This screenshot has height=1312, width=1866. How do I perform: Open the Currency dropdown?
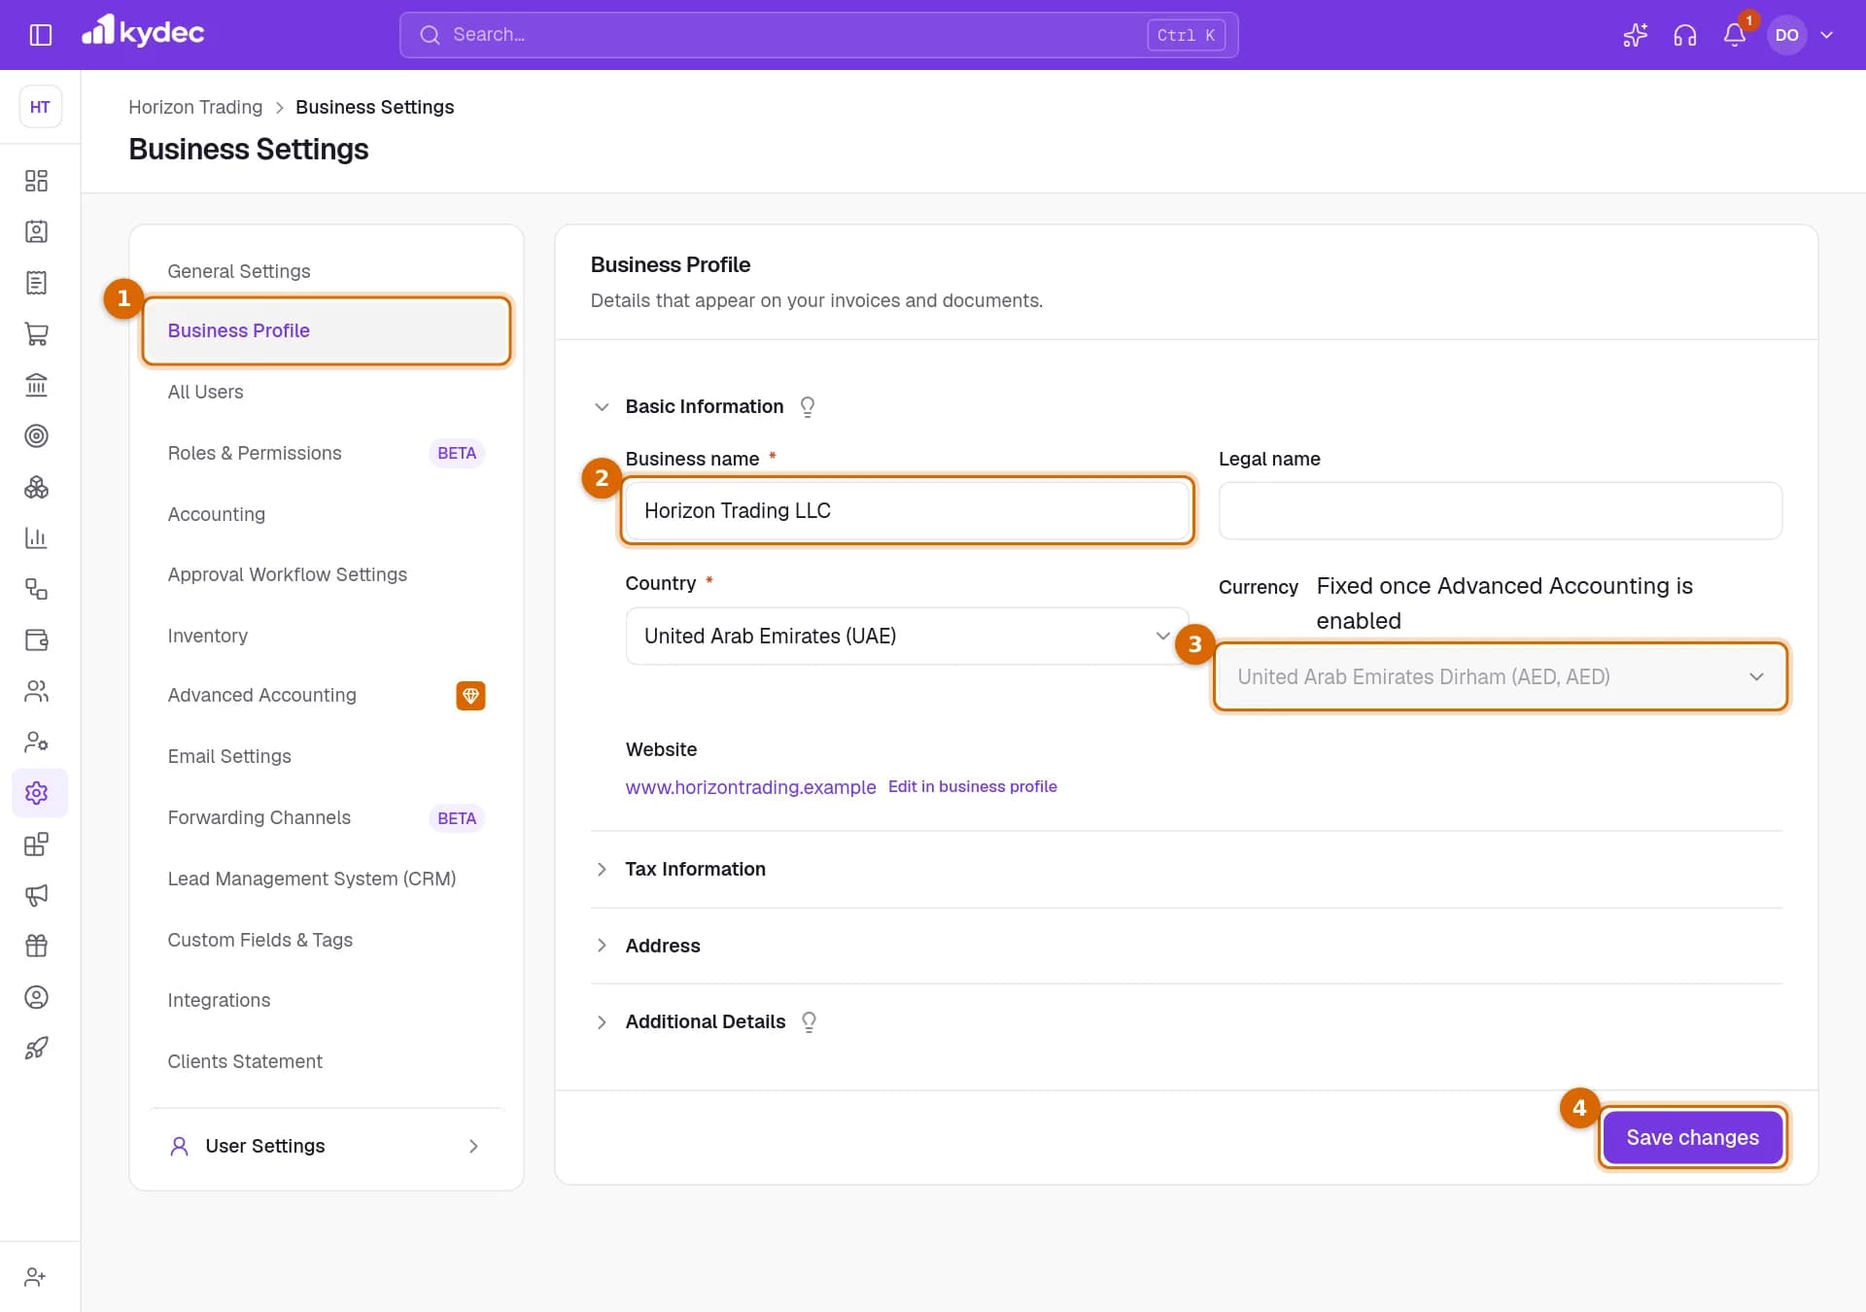pyautogui.click(x=1500, y=676)
